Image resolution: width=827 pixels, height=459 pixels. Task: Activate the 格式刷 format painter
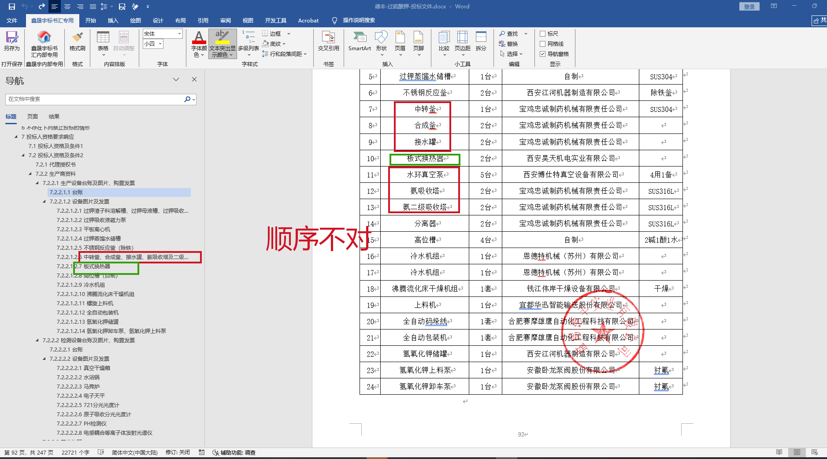(78, 41)
